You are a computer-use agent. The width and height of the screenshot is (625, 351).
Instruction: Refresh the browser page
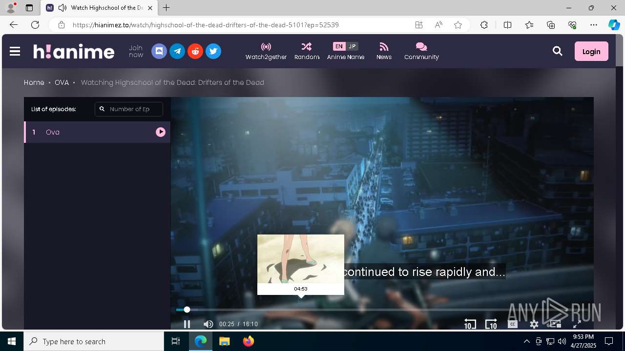(x=35, y=25)
